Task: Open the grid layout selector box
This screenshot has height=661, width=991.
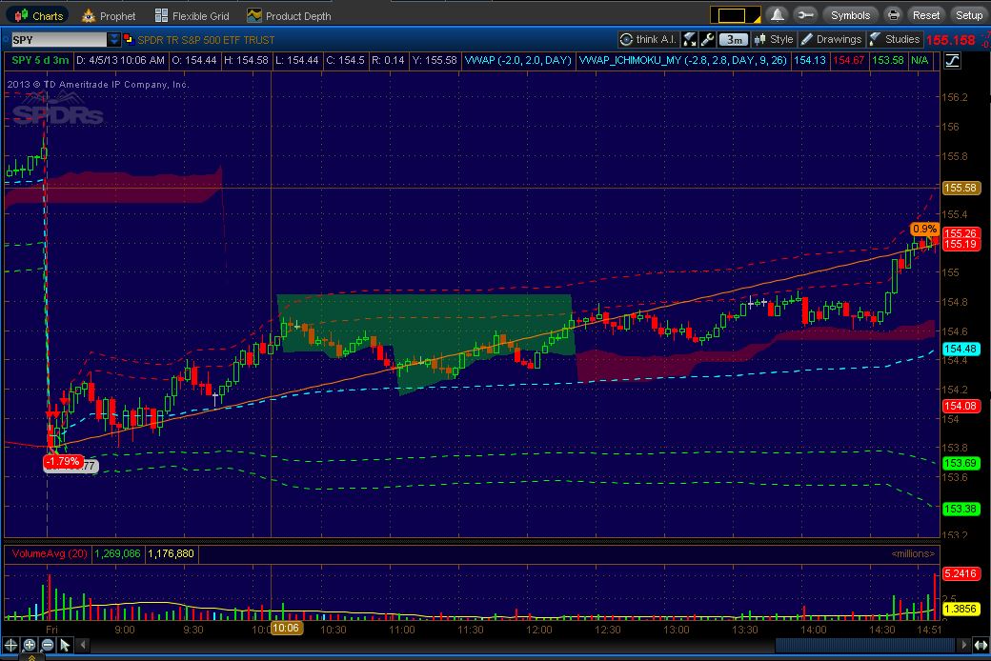Action: [x=735, y=15]
